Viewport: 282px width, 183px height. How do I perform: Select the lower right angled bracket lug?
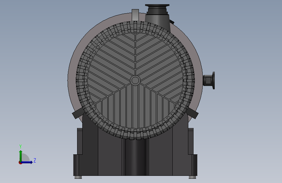pyautogui.click(x=193, y=113)
